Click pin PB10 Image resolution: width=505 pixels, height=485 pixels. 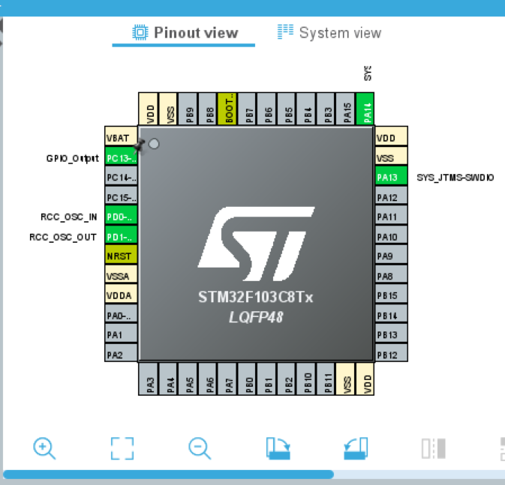point(306,379)
